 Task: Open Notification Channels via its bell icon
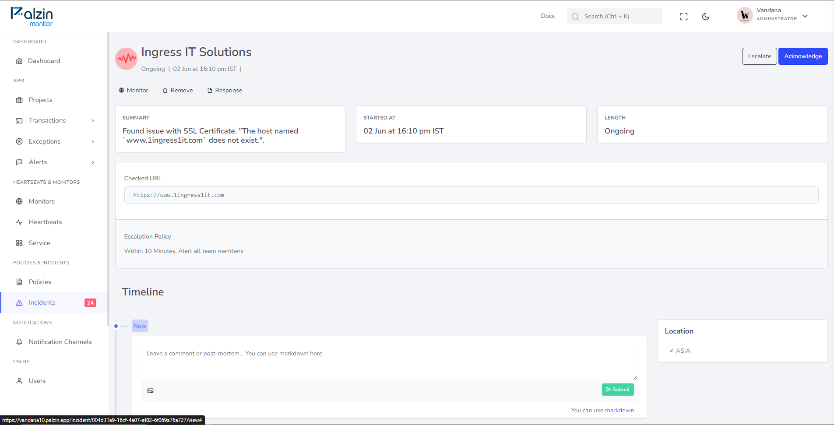(19, 342)
